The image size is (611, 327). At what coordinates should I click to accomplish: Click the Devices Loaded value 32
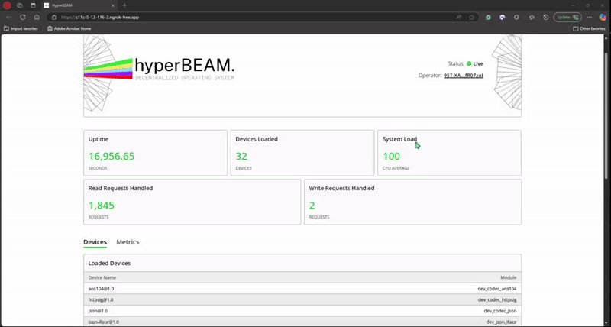click(241, 157)
